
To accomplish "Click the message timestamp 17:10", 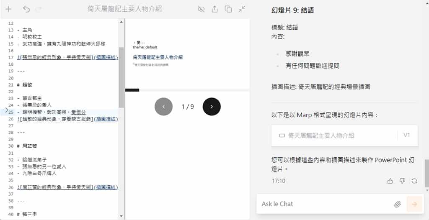I will 278,181.
